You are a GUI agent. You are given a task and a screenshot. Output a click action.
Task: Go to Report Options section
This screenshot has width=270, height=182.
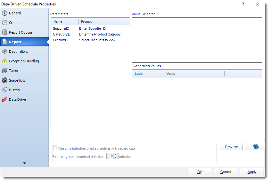[24, 32]
